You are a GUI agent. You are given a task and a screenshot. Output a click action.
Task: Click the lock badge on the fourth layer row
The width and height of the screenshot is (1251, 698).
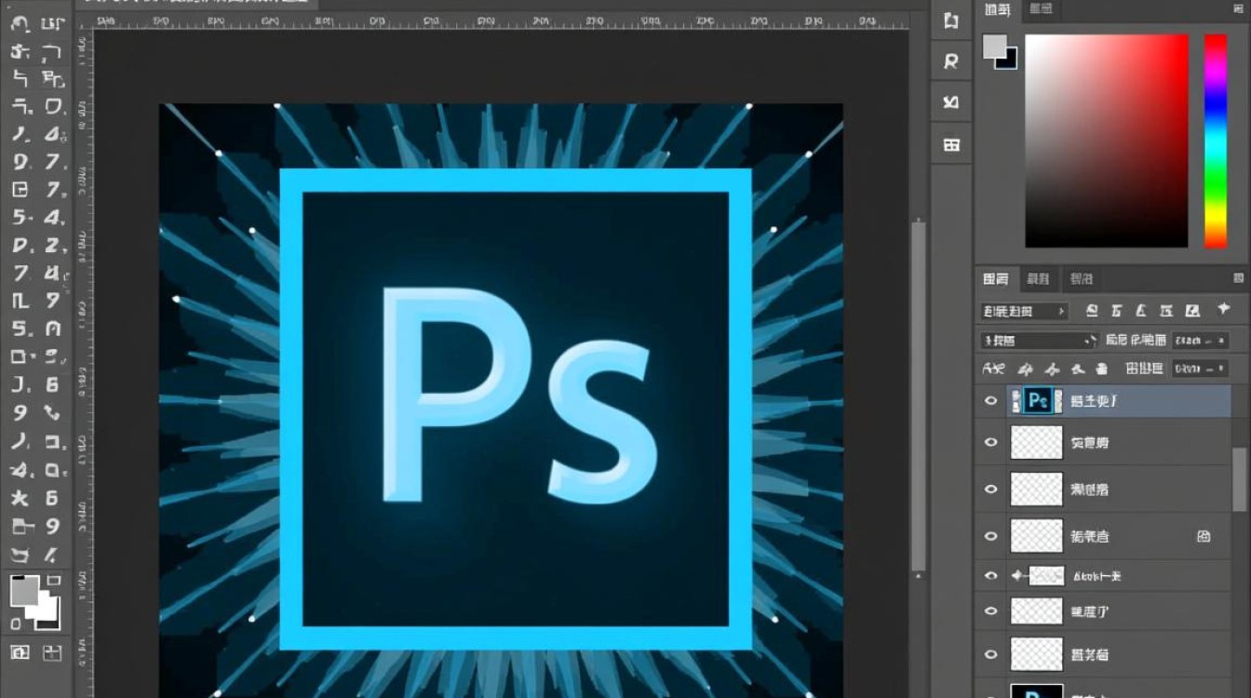(1204, 536)
